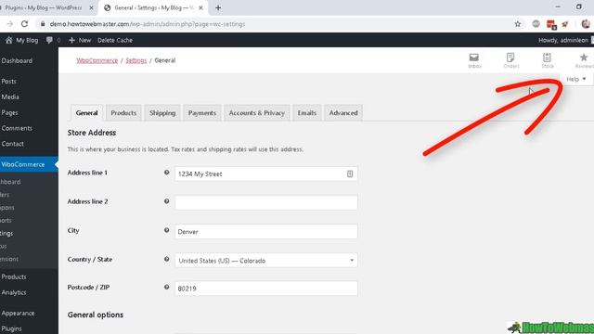Click the rocket extension icon
This screenshot has width=594, height=334.
click(x=565, y=24)
